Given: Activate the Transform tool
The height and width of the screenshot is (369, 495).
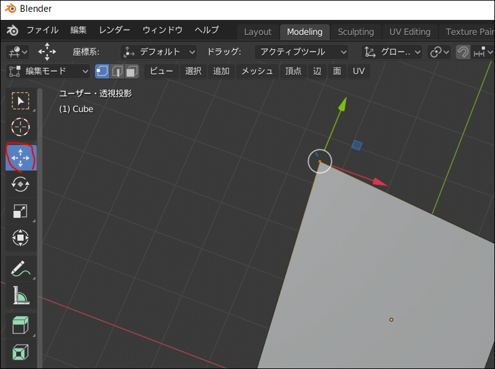Looking at the screenshot, I should click(x=21, y=238).
